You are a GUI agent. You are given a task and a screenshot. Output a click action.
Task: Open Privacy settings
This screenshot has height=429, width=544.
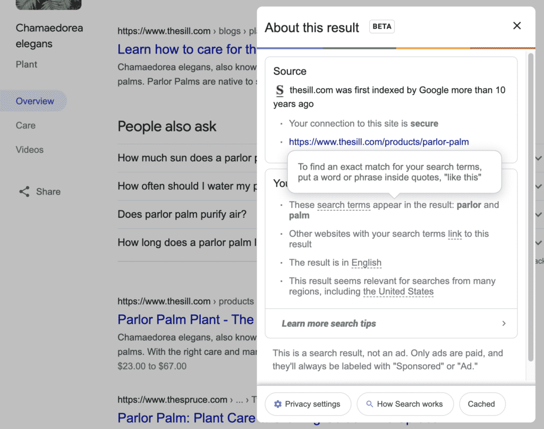tap(308, 404)
